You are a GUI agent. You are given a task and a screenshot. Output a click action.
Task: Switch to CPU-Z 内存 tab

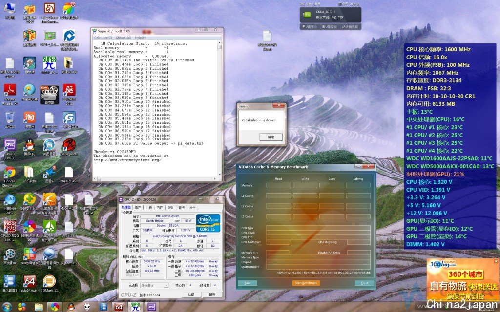160,207
